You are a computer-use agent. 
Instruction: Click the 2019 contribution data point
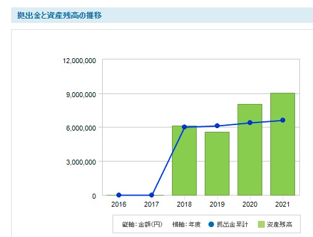click(x=217, y=126)
